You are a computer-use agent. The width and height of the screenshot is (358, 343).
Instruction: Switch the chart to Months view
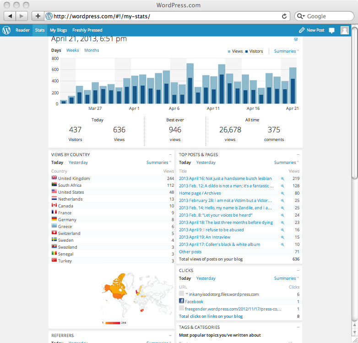(x=92, y=50)
